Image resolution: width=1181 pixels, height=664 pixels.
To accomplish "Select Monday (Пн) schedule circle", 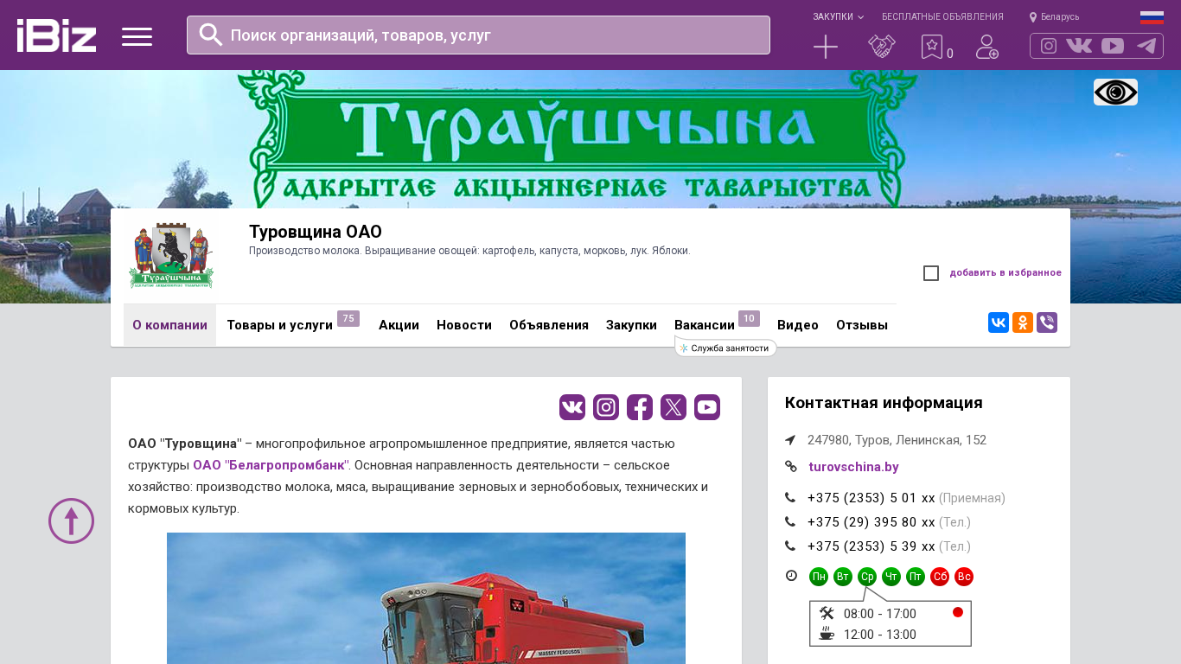I will coord(819,577).
